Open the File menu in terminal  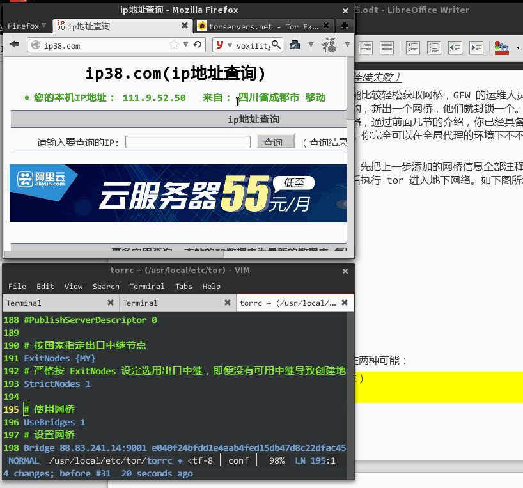click(17, 287)
